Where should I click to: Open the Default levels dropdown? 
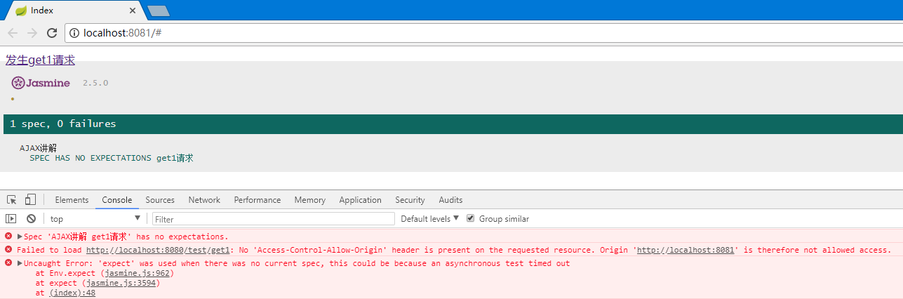(429, 219)
